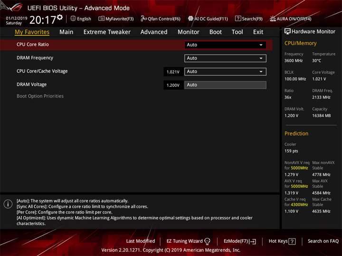Click the 1.200V value box
Image resolution: width=342 pixels, height=256 pixels.
[173, 85]
